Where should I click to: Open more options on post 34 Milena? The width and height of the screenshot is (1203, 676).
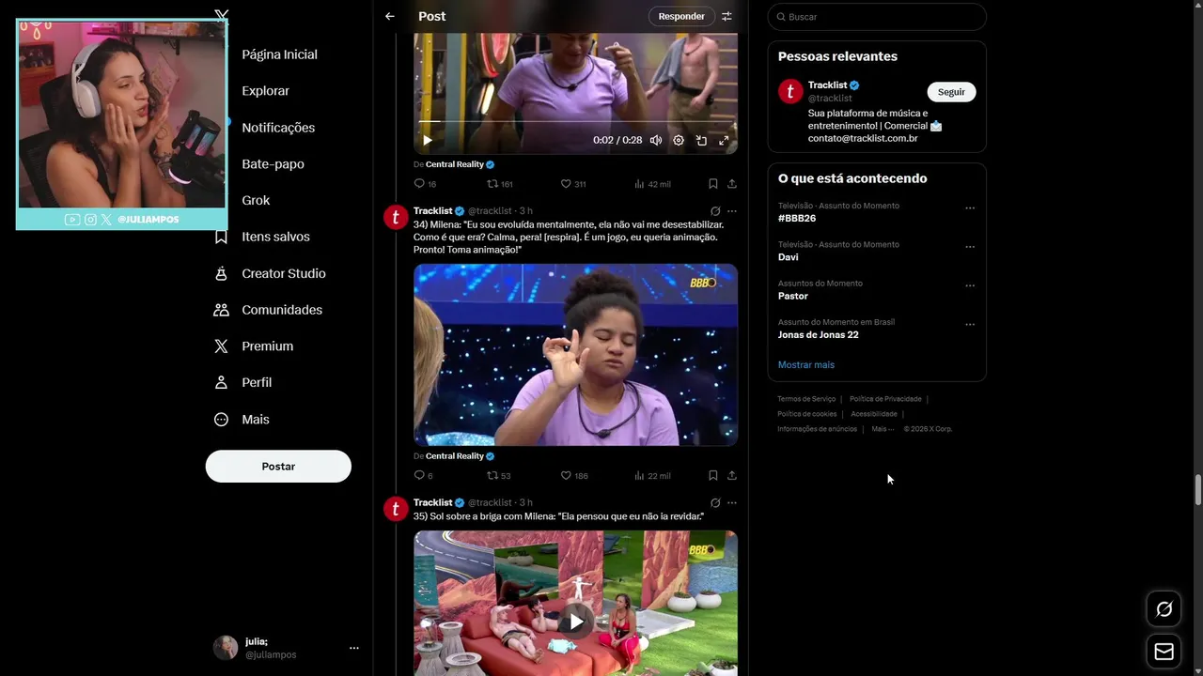tap(732, 211)
